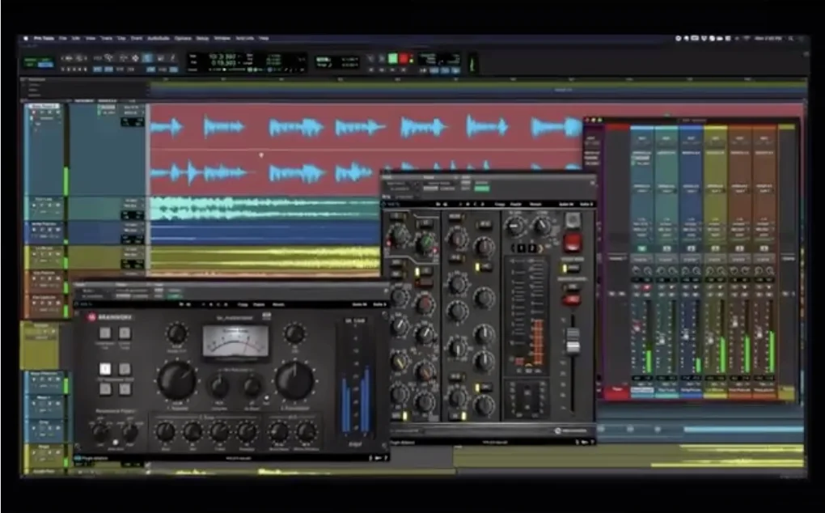Open the Track menu

coord(106,38)
